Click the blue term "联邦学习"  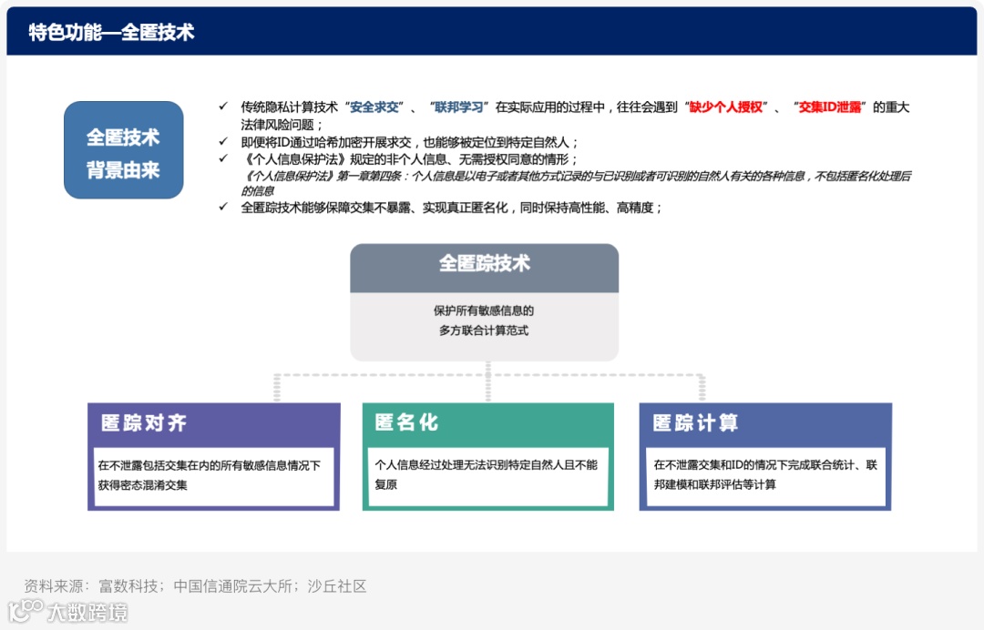pos(458,107)
